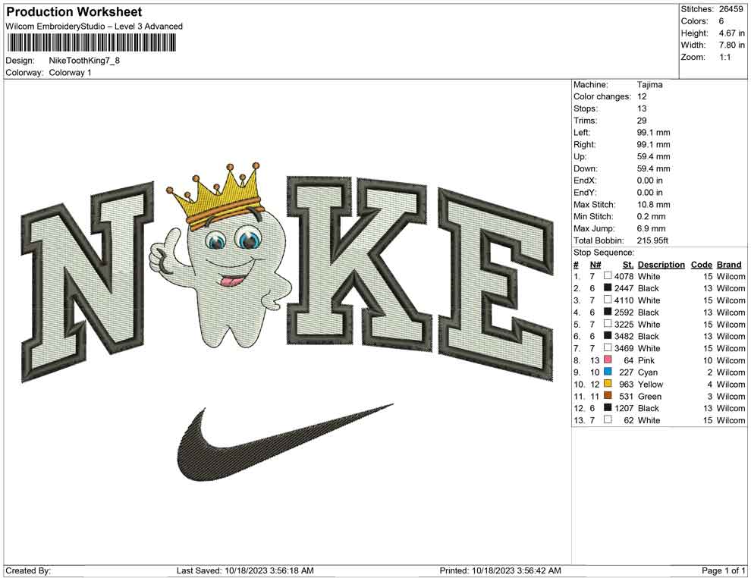This screenshot has height=578, width=751.
Task: Select the Total Bobbin value 215.95ft
Action: coord(652,240)
